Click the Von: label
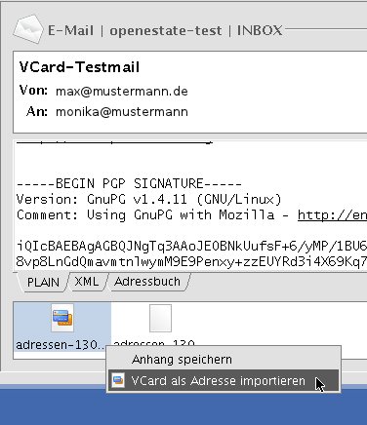 (33, 90)
